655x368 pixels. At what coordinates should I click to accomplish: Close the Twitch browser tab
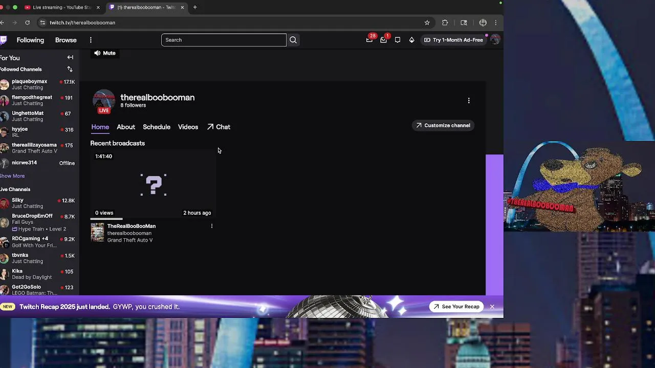(x=182, y=7)
